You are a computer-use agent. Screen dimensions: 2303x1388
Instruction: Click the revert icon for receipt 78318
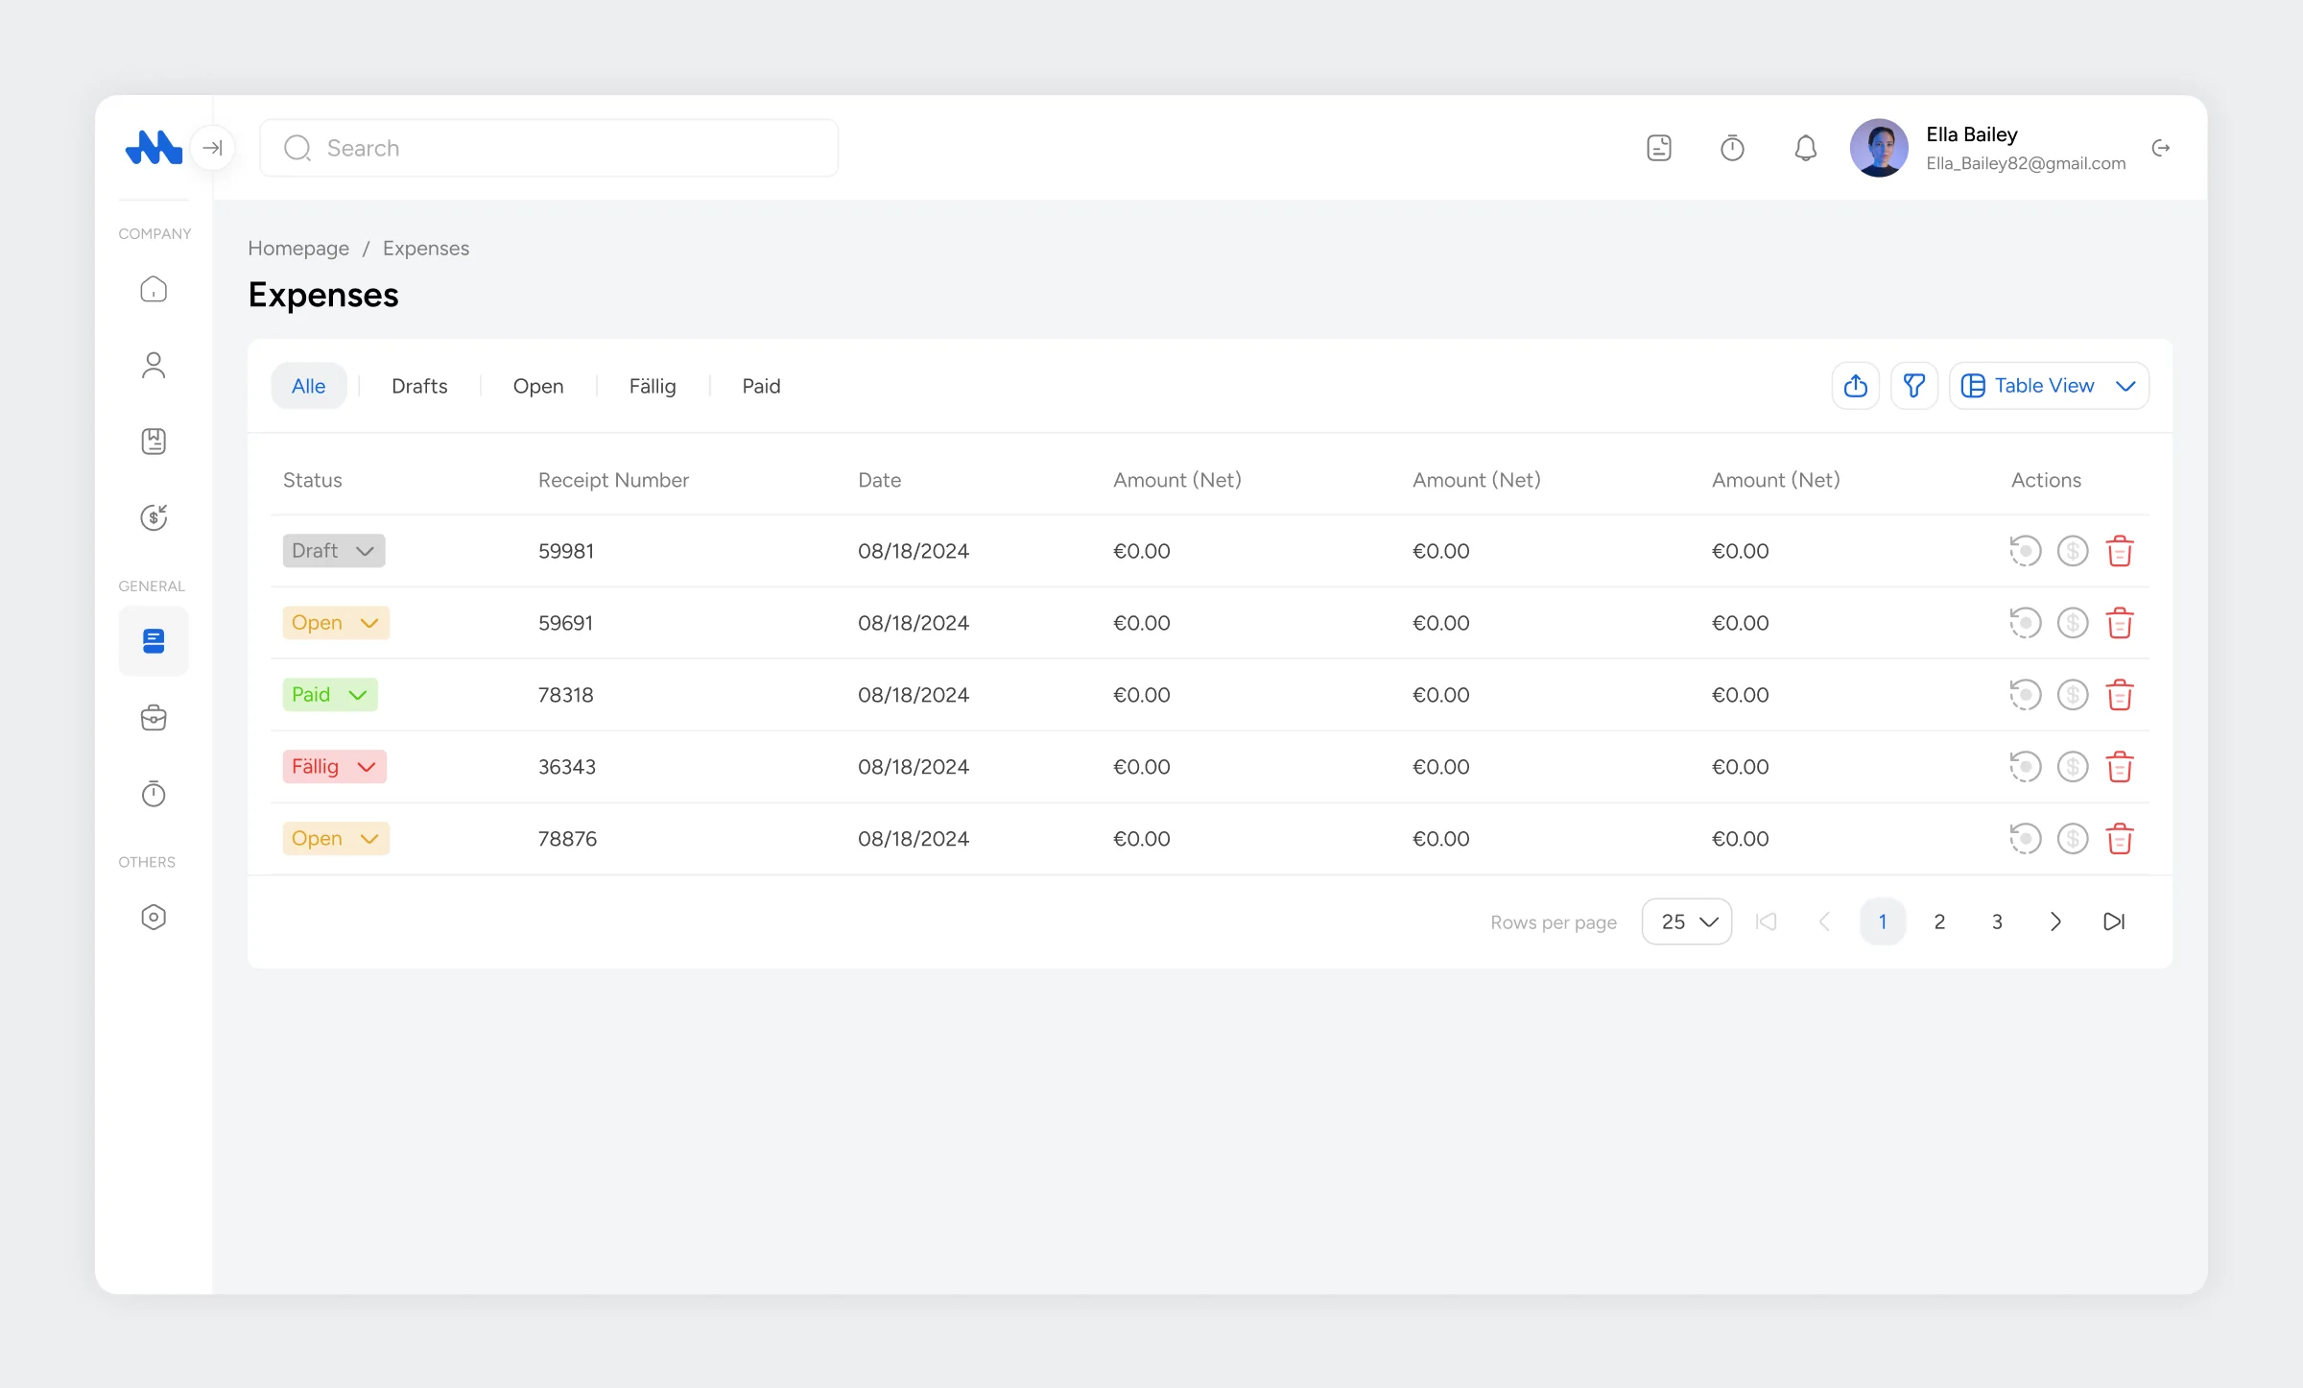tap(2025, 695)
